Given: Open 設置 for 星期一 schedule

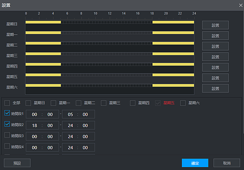Looking at the screenshot, I should [x=216, y=36].
